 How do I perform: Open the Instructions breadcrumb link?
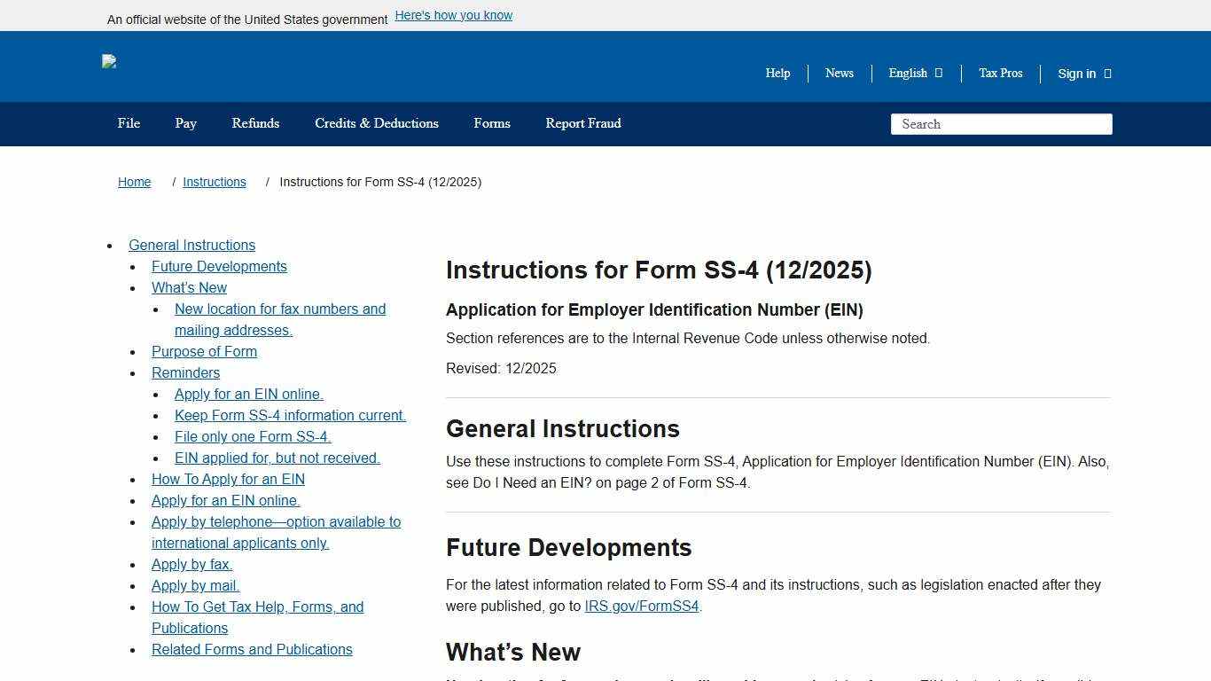coord(214,182)
